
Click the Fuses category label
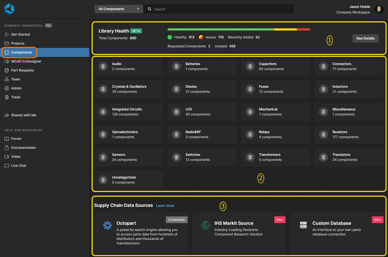click(264, 87)
